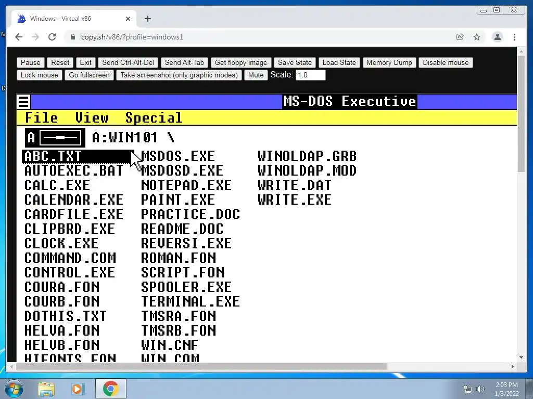
Task: Click the scroll right arrow of the page
Action: 513,366
